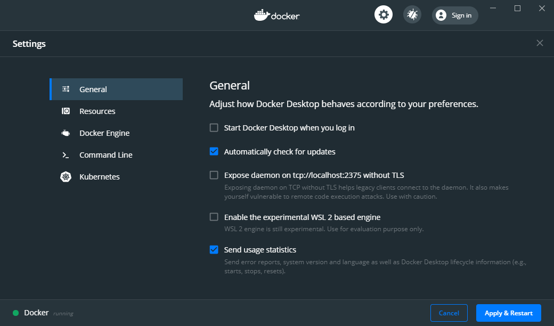Click the Command Line terminal icon
The width and height of the screenshot is (554, 326).
(x=66, y=154)
